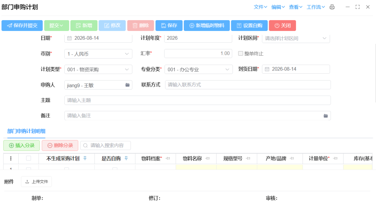Minimize the 部门申购计划 window

pyautogui.click(x=347, y=7)
